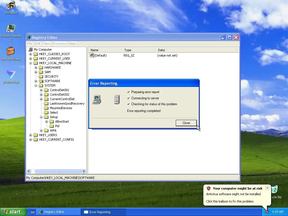
Task: Expand the HKEY_CLASSES_ROOT key
Action: click(30, 54)
